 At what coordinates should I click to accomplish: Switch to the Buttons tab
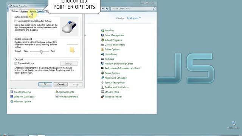(15, 11)
